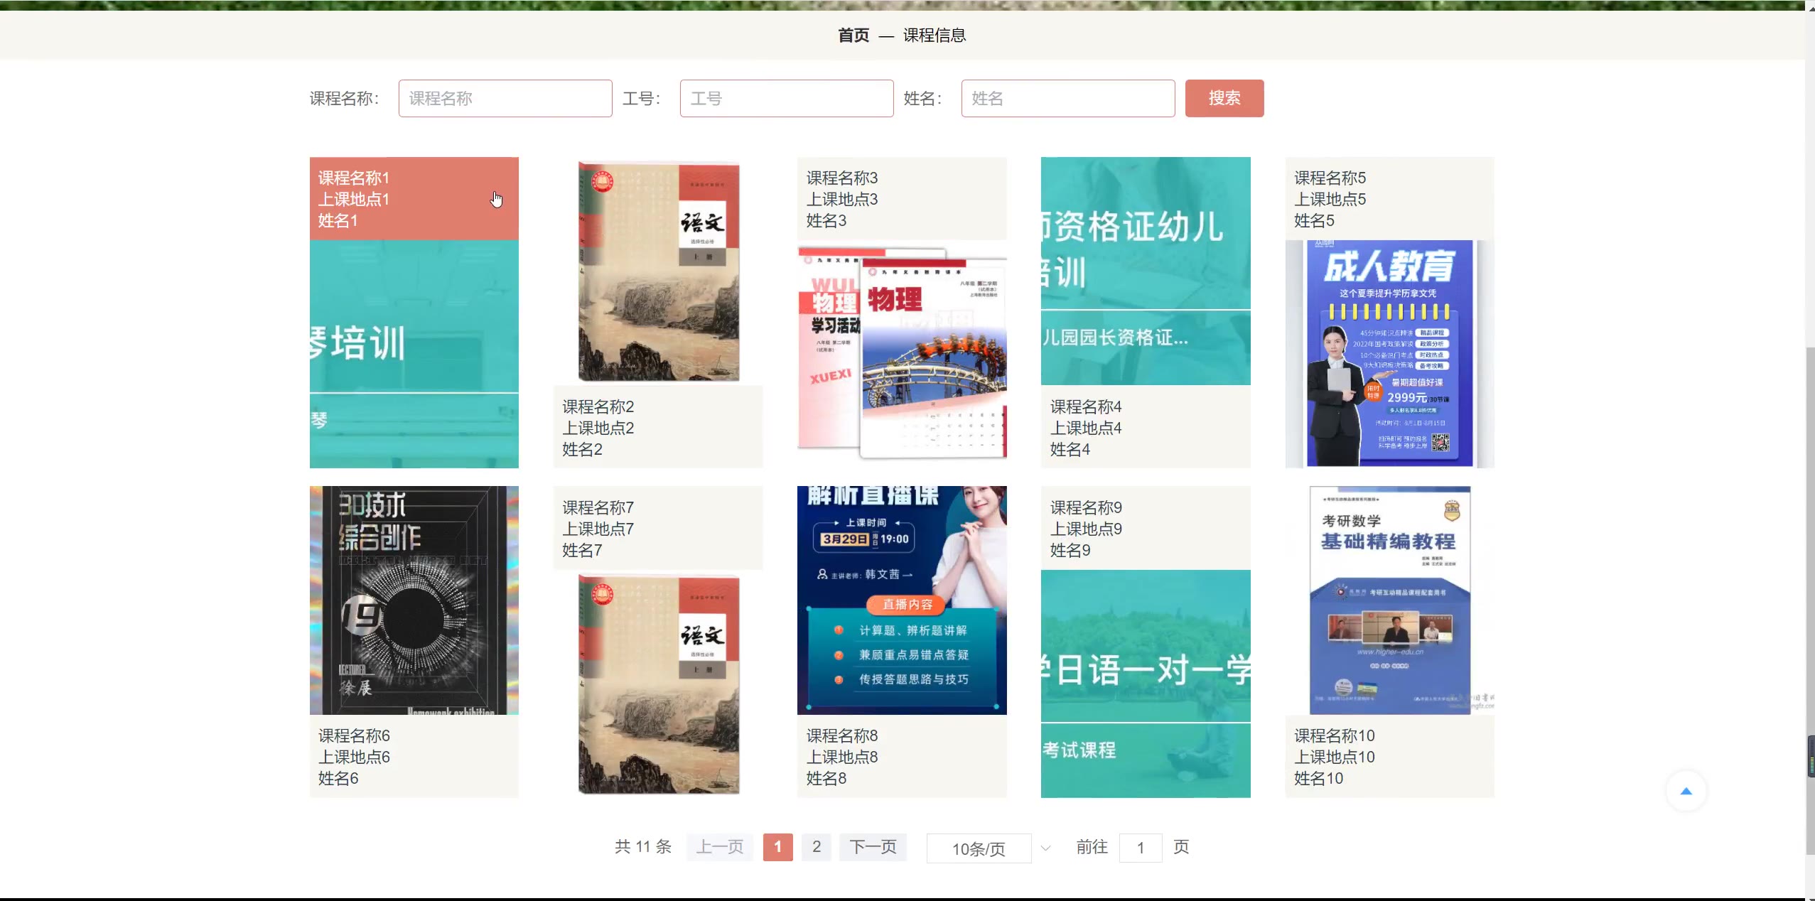Image resolution: width=1815 pixels, height=901 pixels.
Task: Focus the 工号 input field
Action: click(786, 98)
